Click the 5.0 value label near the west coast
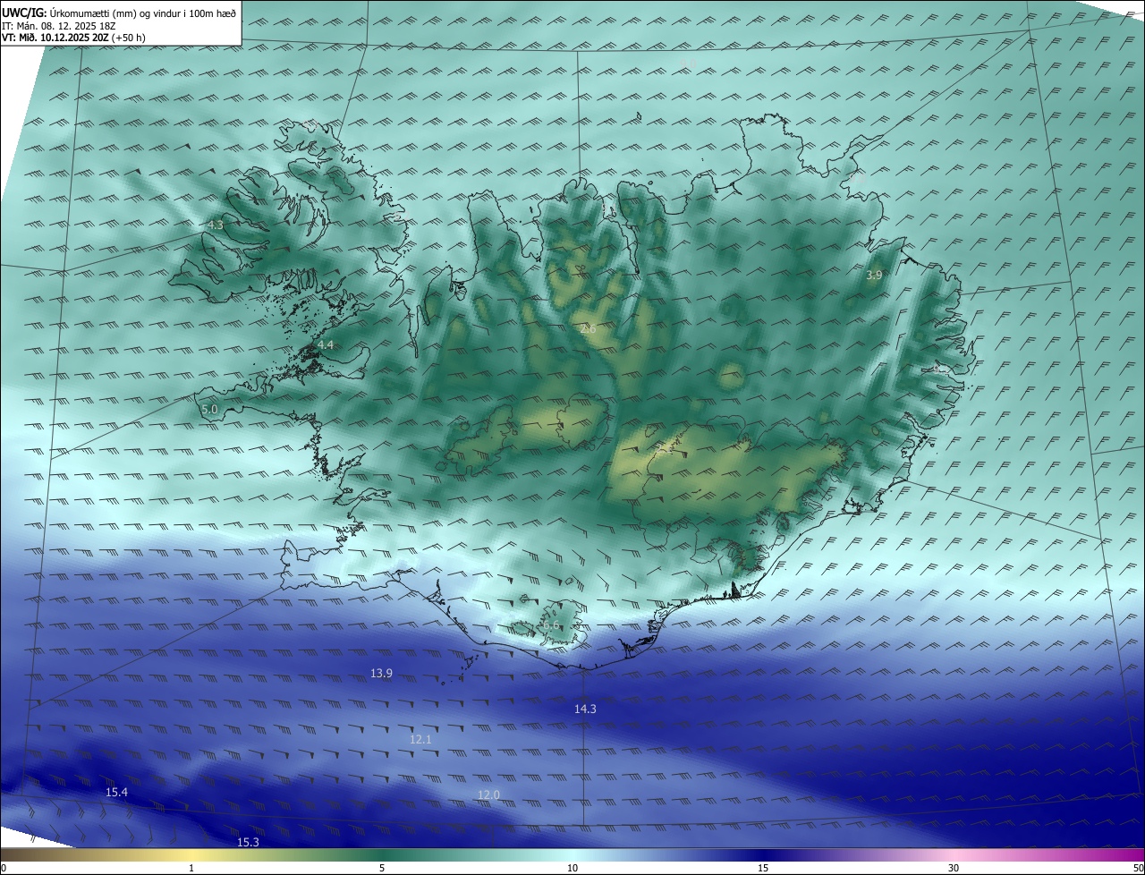The height and width of the screenshot is (875, 1145). [x=209, y=409]
